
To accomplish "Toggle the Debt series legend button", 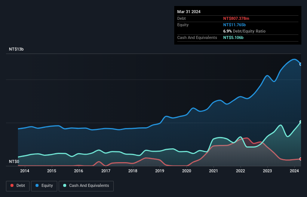I will (18, 186).
